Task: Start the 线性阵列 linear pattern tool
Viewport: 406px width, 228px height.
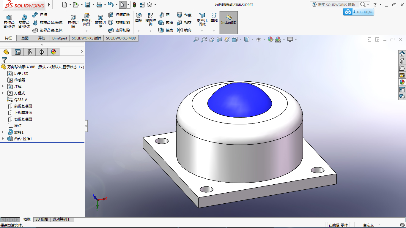Action: 151,19
